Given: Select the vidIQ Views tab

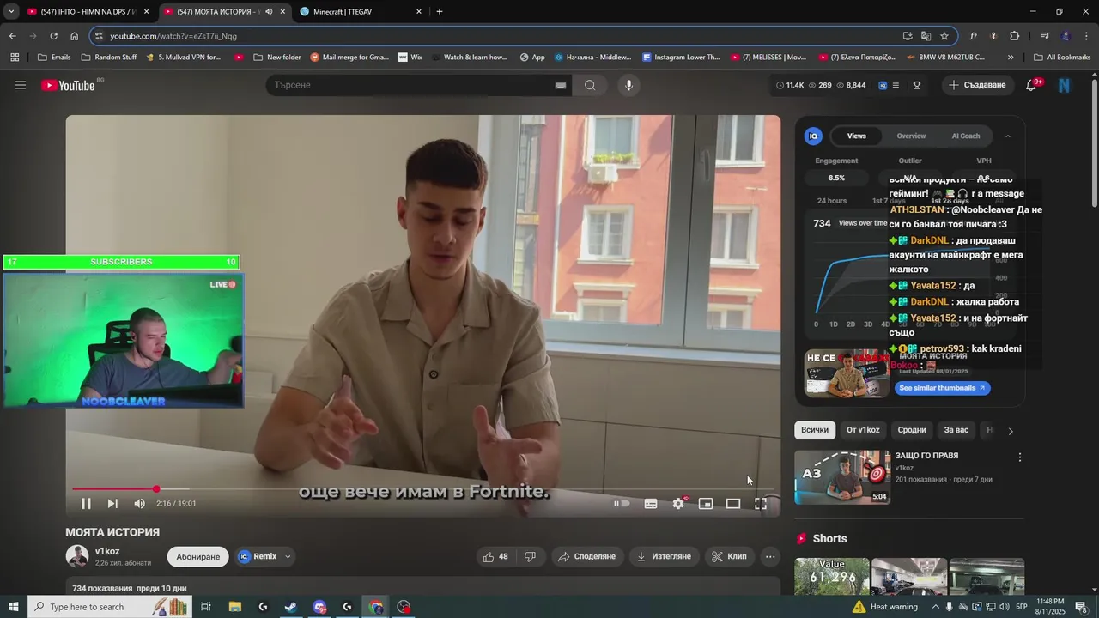Looking at the screenshot, I should (857, 136).
